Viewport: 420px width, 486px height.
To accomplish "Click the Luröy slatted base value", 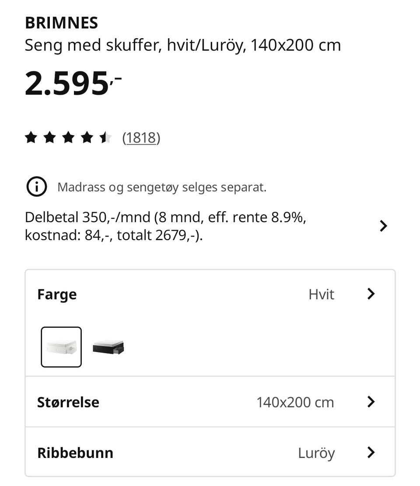I will pyautogui.click(x=316, y=453).
